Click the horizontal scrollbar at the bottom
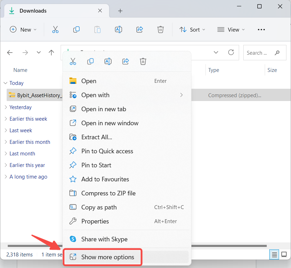 [228, 246]
